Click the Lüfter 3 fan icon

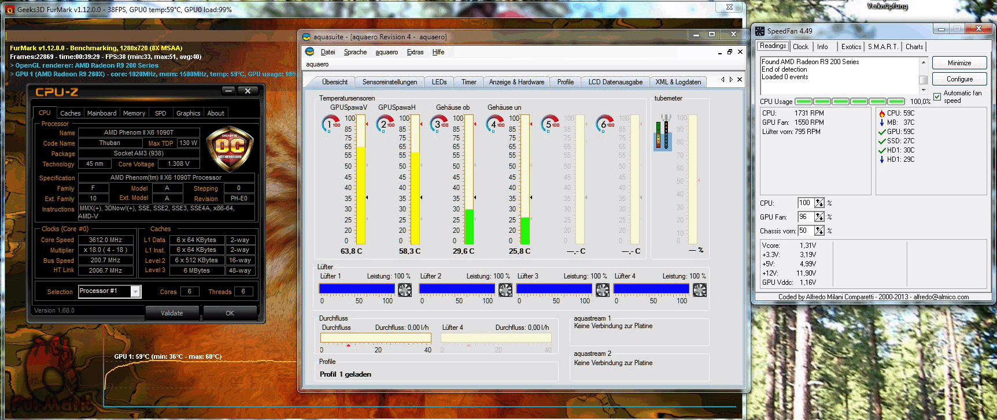(603, 289)
